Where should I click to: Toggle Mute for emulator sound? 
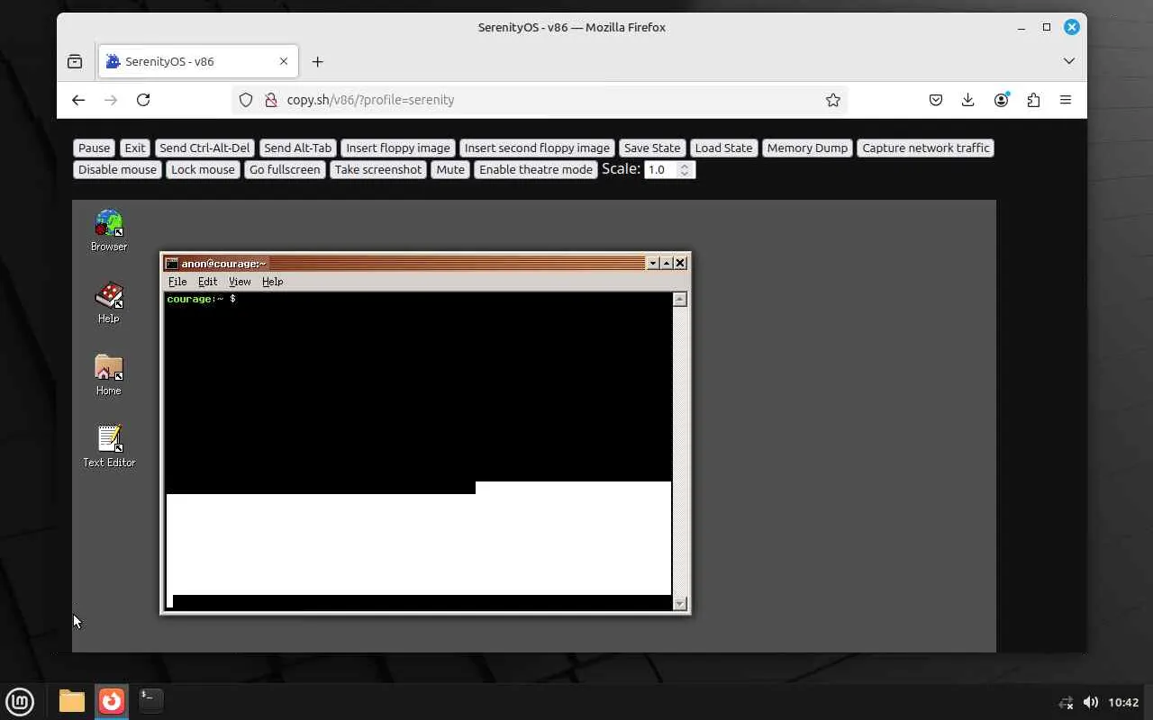tap(450, 169)
